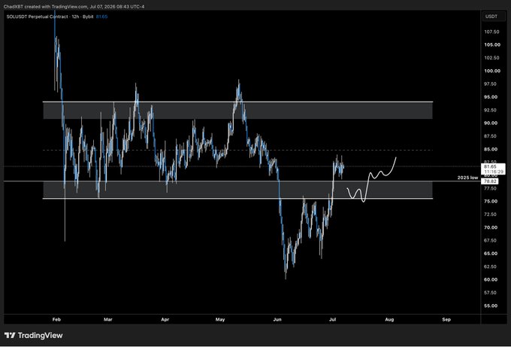
Task: Click the Sep label on time axis
Action: tap(446, 320)
